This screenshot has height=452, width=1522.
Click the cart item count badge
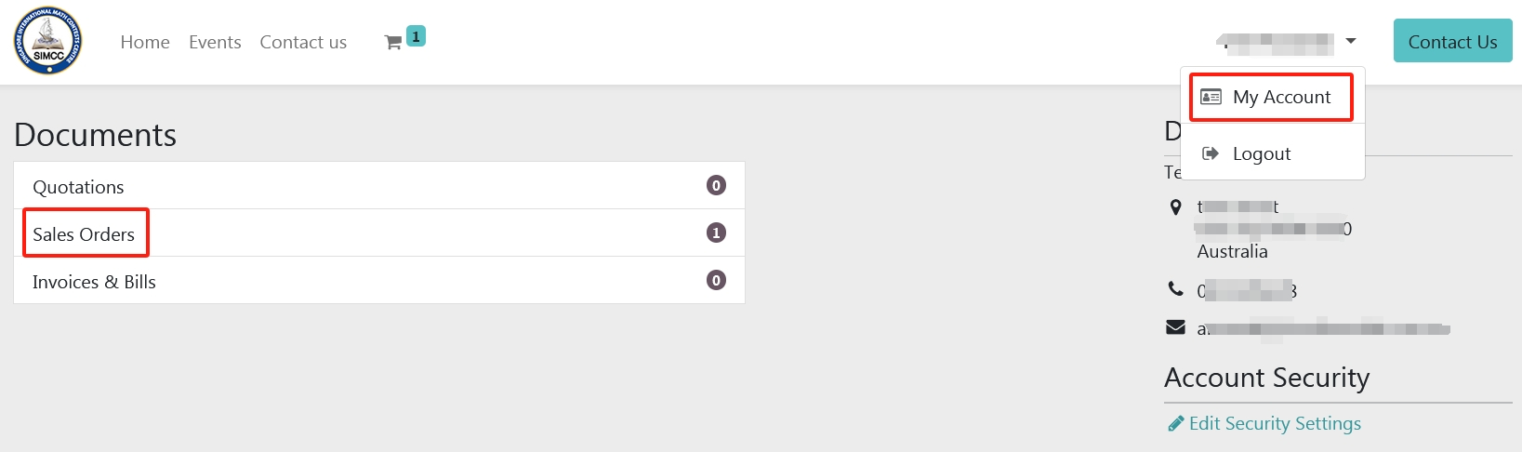pos(416,36)
